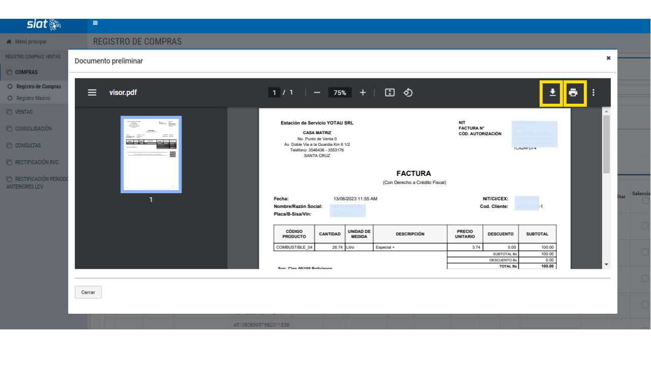
Task: Download the visor.pdf document
Action: (x=552, y=93)
